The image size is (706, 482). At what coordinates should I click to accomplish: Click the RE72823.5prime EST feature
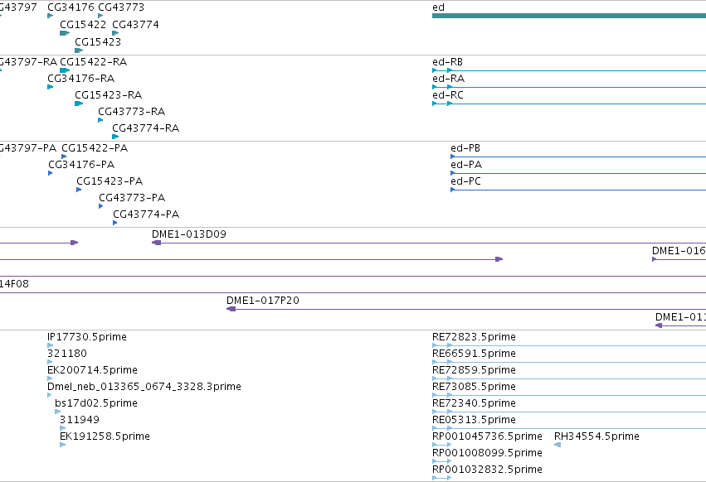tap(569, 345)
